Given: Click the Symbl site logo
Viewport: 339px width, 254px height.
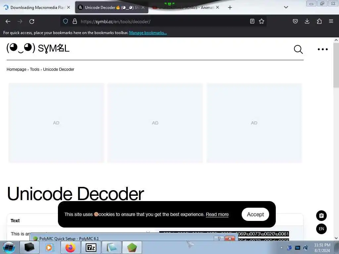Looking at the screenshot, I should pos(38,48).
